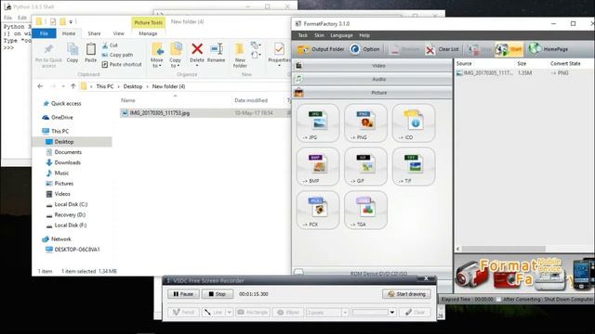This screenshot has height=334, width=595.
Task: Select the IMG_20170305 task row in FormatFactory
Action: coord(523,73)
